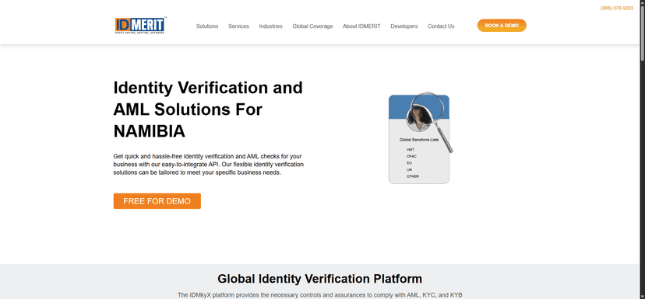Click the 'OFAC' entry on the card

point(412,156)
